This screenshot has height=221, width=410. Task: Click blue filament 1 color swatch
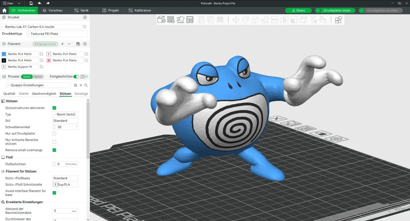point(4,54)
